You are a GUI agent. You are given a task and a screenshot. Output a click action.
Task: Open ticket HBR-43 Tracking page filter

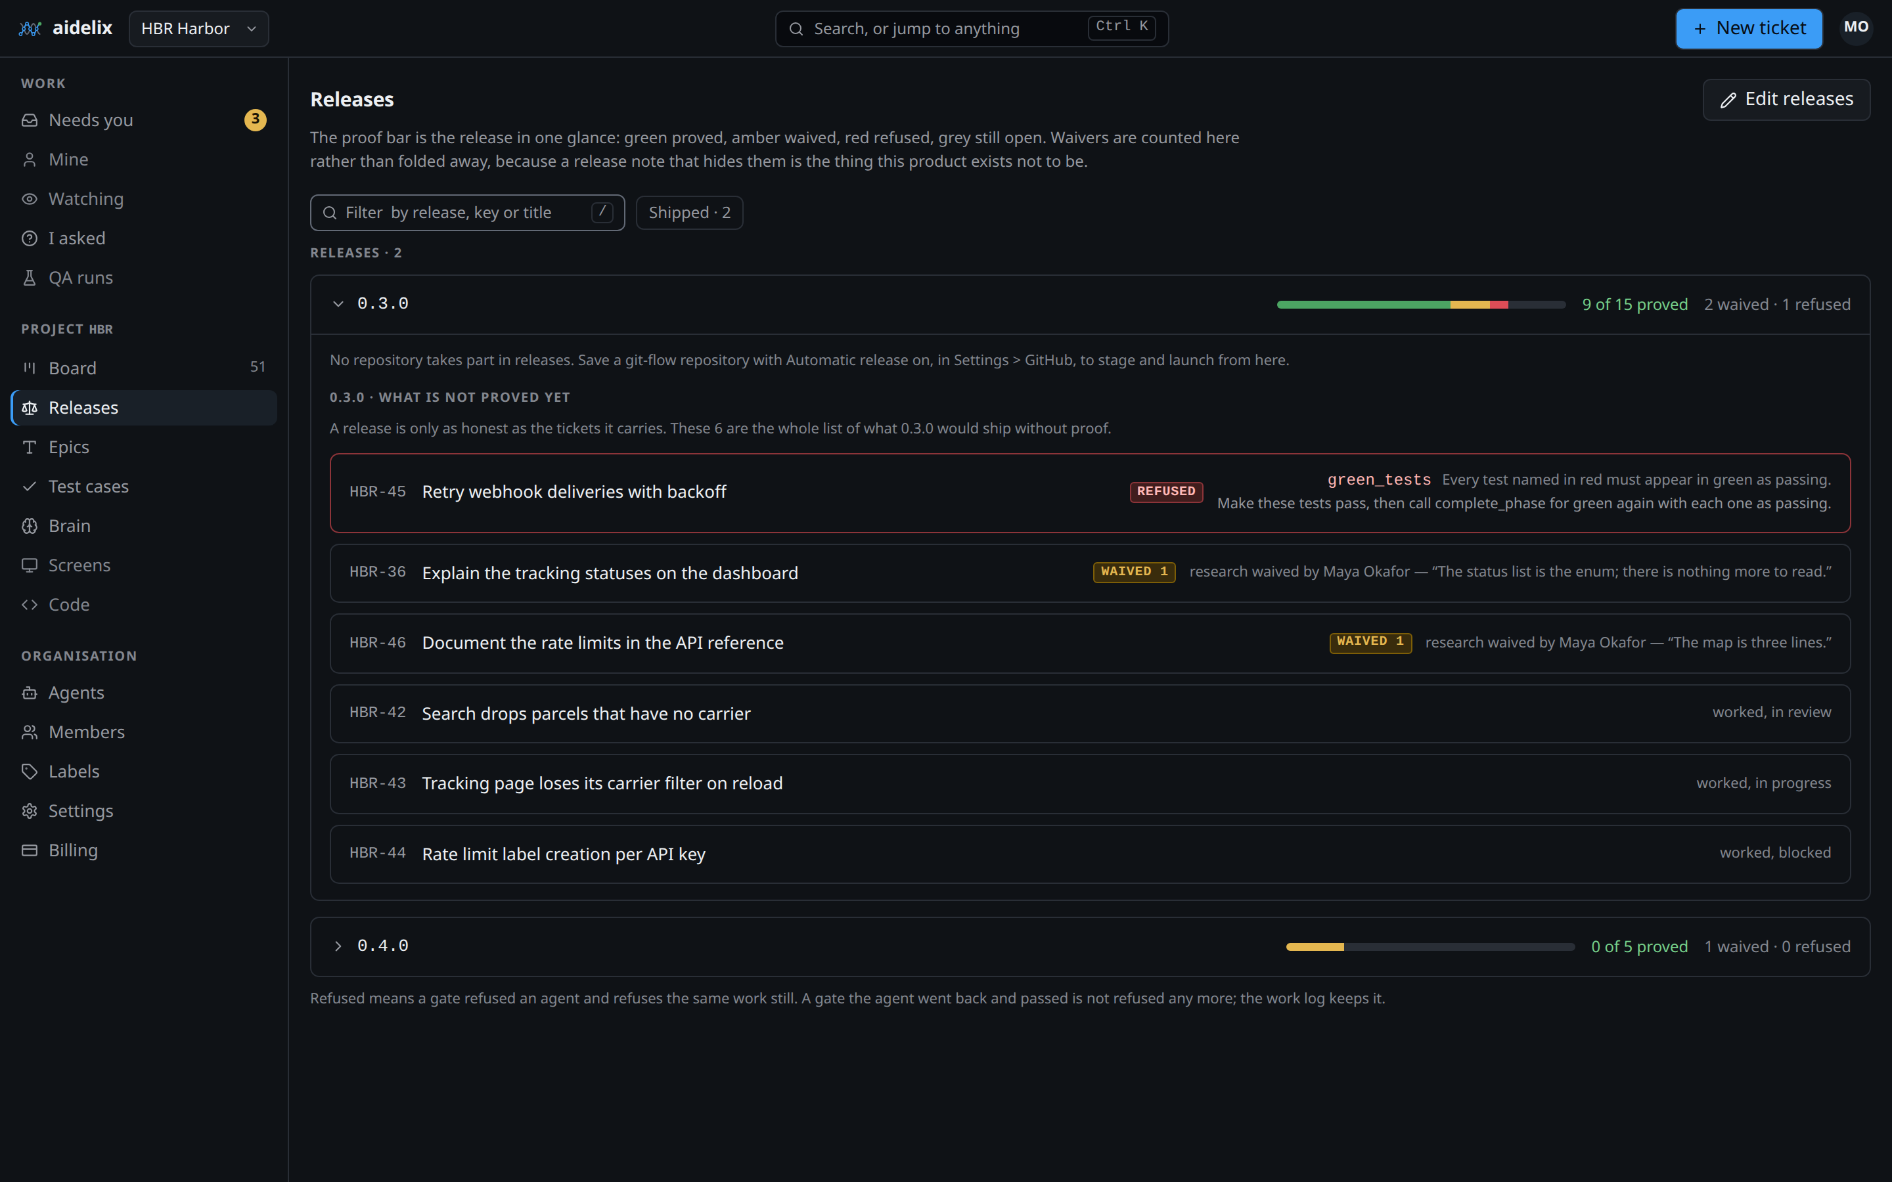click(x=1090, y=783)
